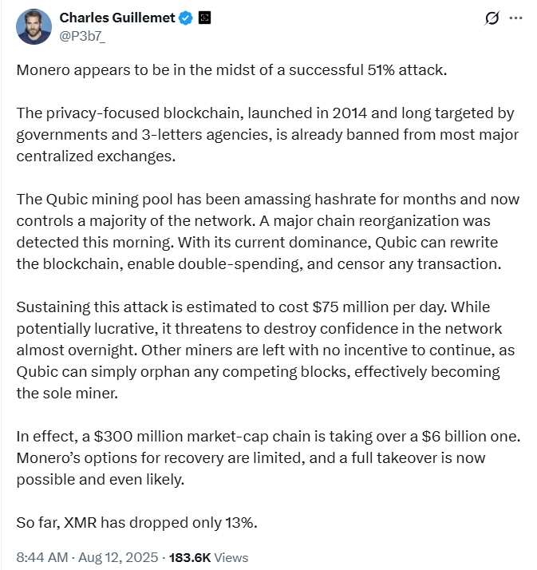Open the three-dot more options menu
537x570 pixels.
coord(516,18)
